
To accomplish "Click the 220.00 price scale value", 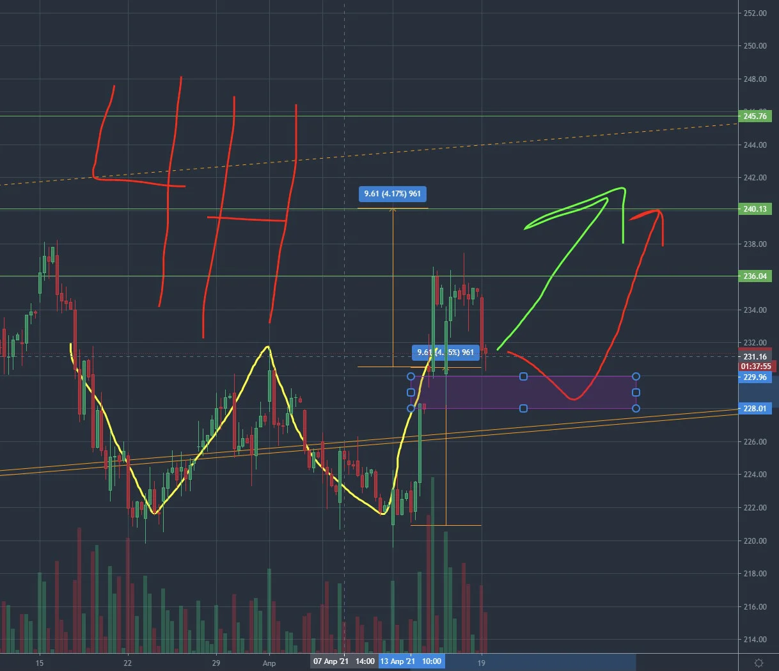I will [x=755, y=541].
